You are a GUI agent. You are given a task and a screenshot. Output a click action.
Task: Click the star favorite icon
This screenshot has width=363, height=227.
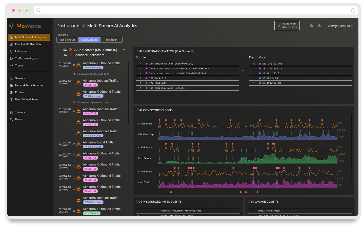click(312, 26)
